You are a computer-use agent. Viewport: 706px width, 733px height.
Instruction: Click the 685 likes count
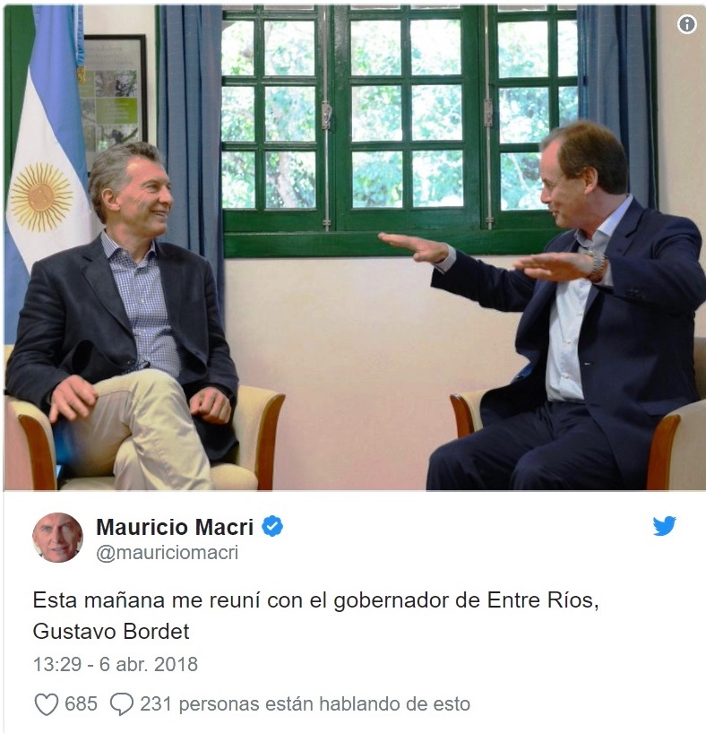[x=81, y=704]
